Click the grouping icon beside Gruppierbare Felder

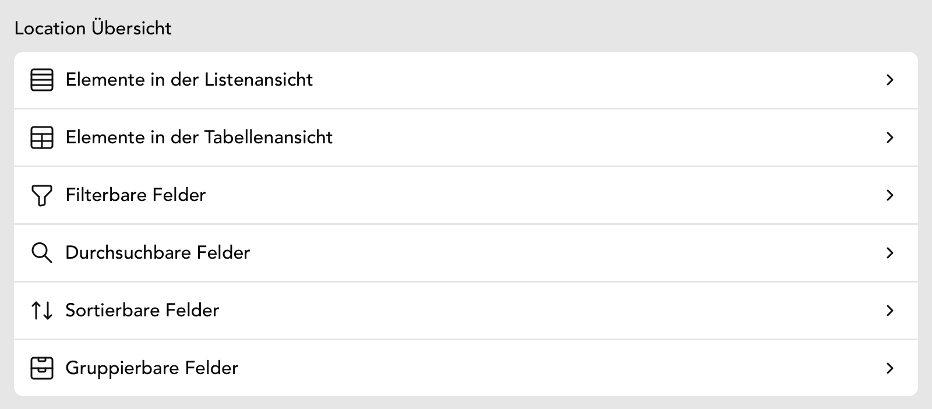tap(41, 368)
